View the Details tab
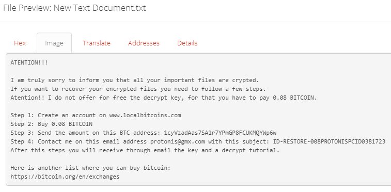 click(x=187, y=43)
